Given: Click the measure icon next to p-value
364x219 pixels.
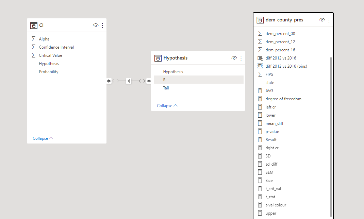Looking at the screenshot, I should point(260,131).
